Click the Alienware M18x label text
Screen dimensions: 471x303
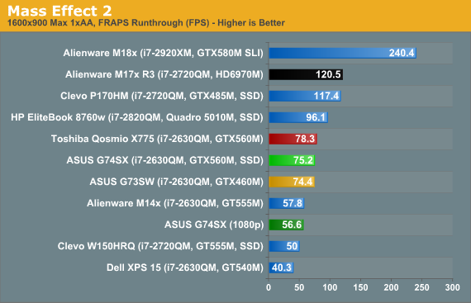click(x=163, y=53)
